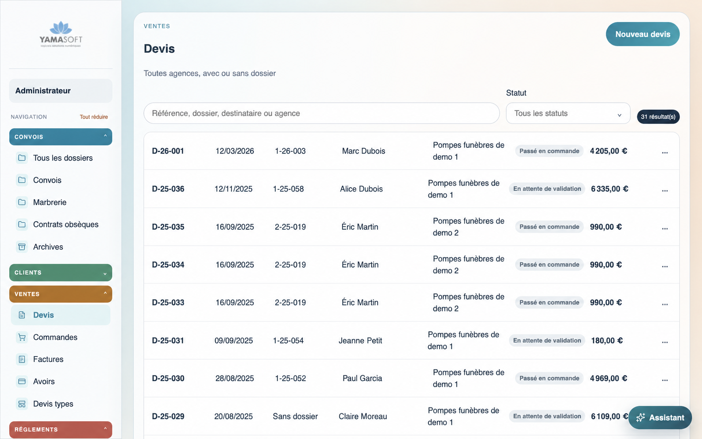This screenshot has height=439, width=702.
Task: Click the shopping cart icon beside Commandes
Action: coord(22,337)
